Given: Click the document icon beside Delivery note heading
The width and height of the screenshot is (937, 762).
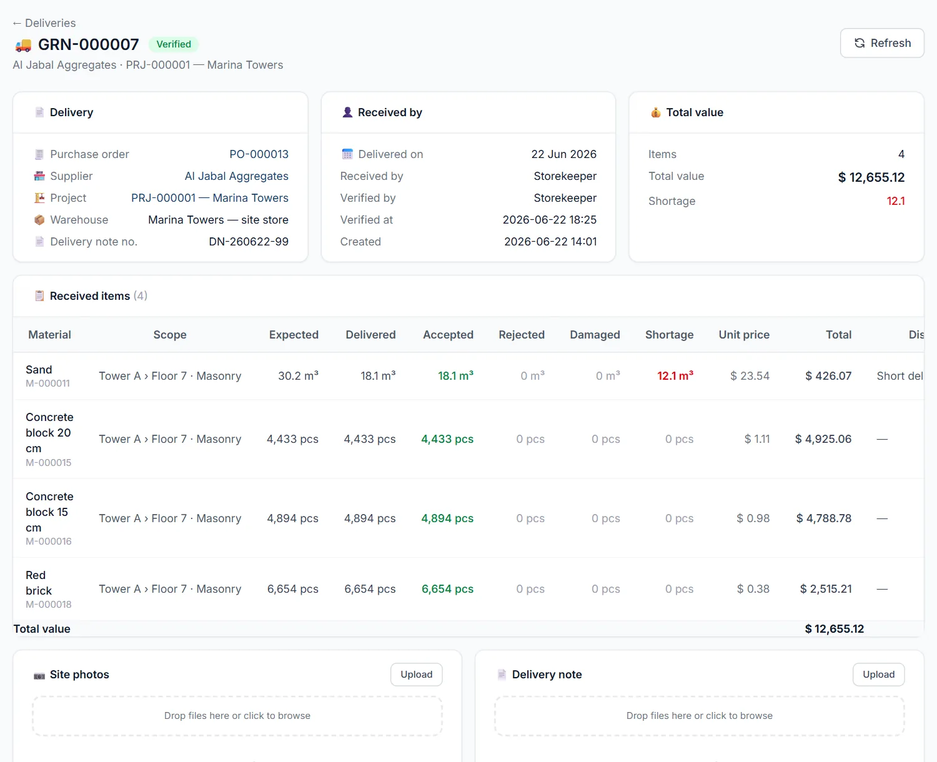Looking at the screenshot, I should pos(502,675).
